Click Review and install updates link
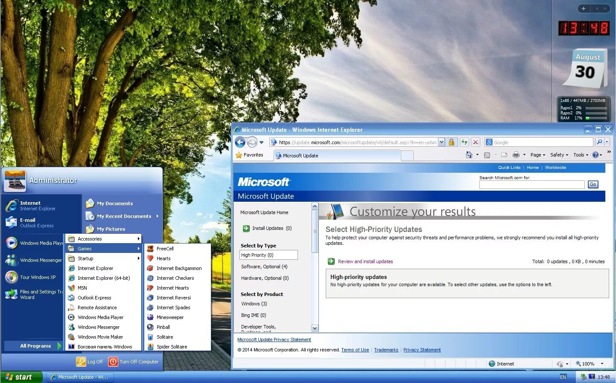 tap(365, 261)
